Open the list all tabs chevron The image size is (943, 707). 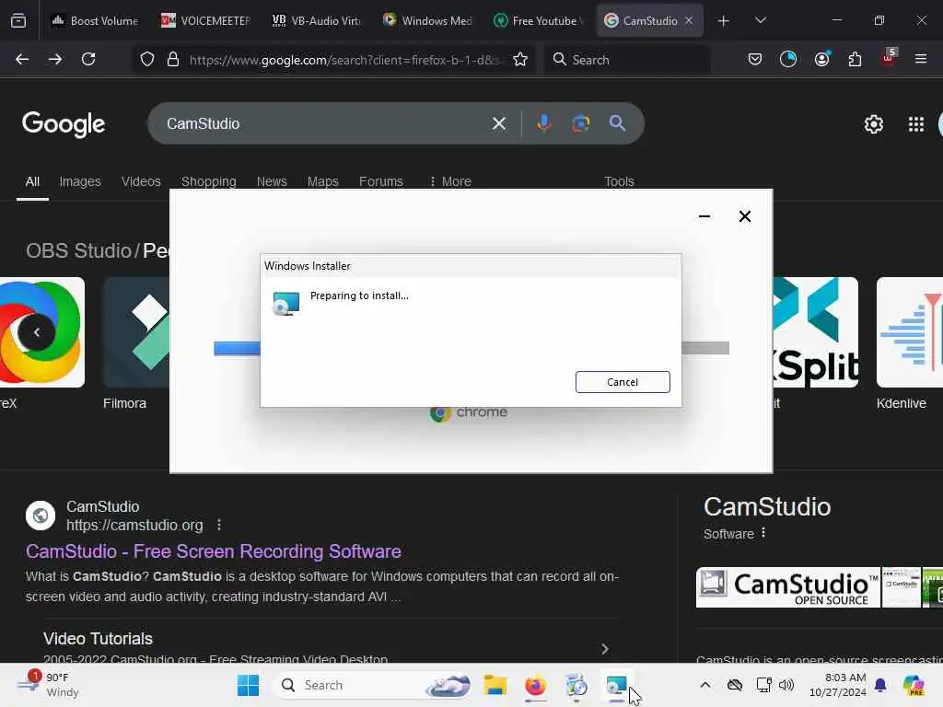click(x=760, y=20)
